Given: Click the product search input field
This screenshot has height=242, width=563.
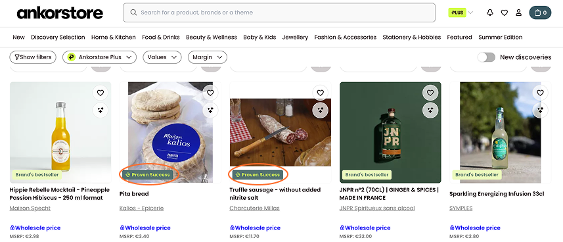Looking at the screenshot, I should point(279,12).
